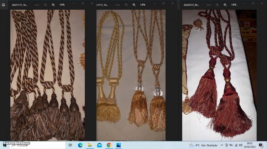Open "..." menu in golden tassels window
This screenshot has height=149, width=267.
coord(118,5)
